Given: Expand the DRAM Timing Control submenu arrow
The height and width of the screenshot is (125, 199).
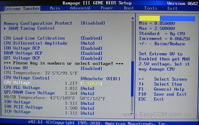Looking at the screenshot, I should pos(5,28).
